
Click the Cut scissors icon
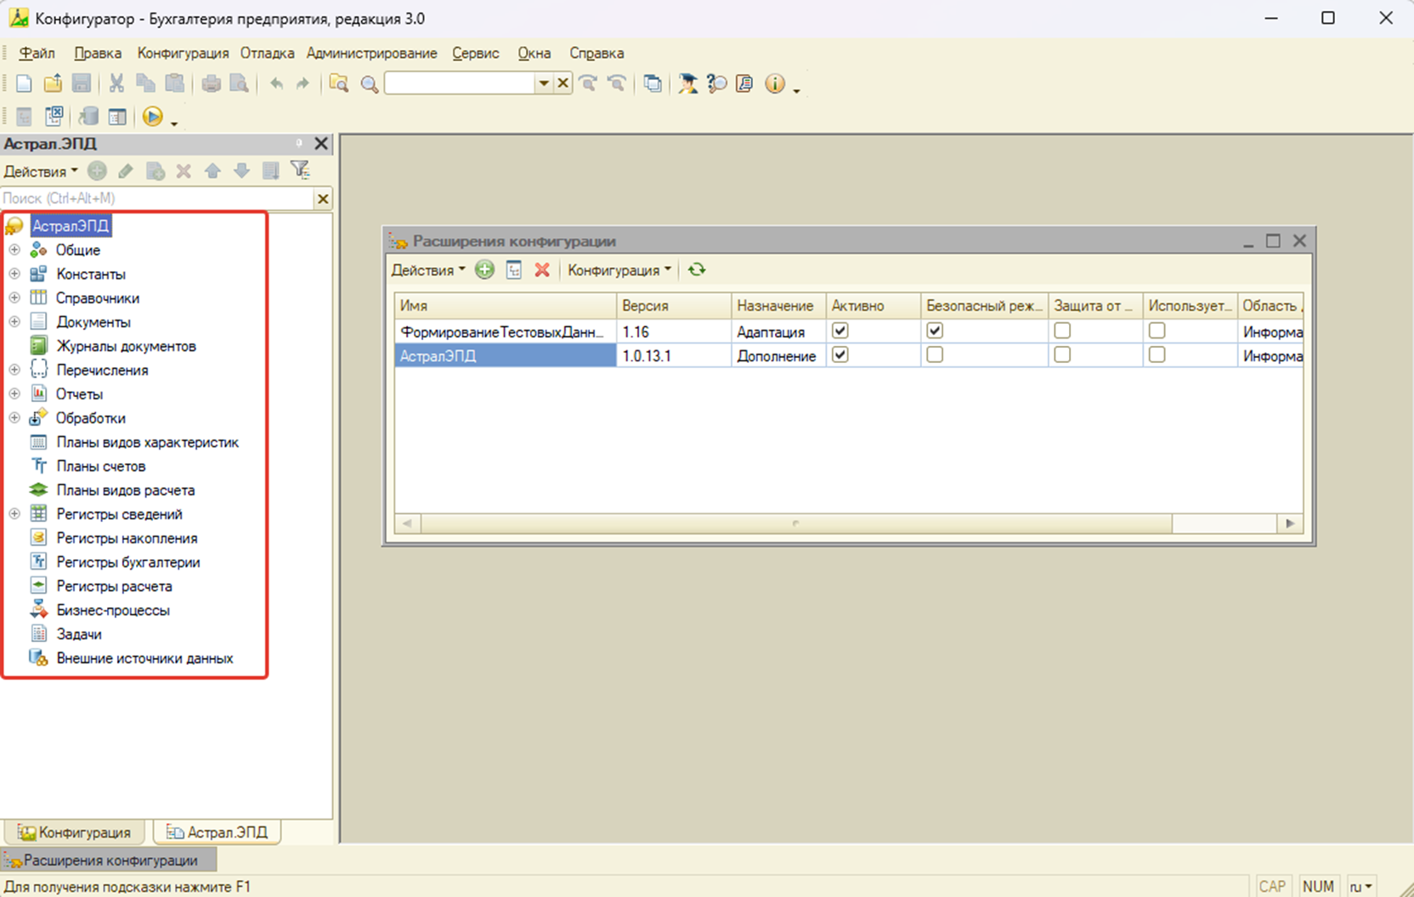116,83
